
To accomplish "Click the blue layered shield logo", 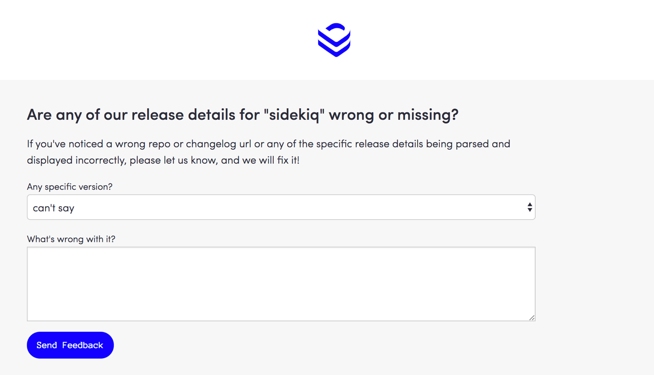I will tap(334, 40).
